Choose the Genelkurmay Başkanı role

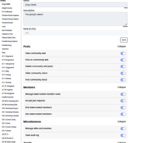[x=10, y=41]
